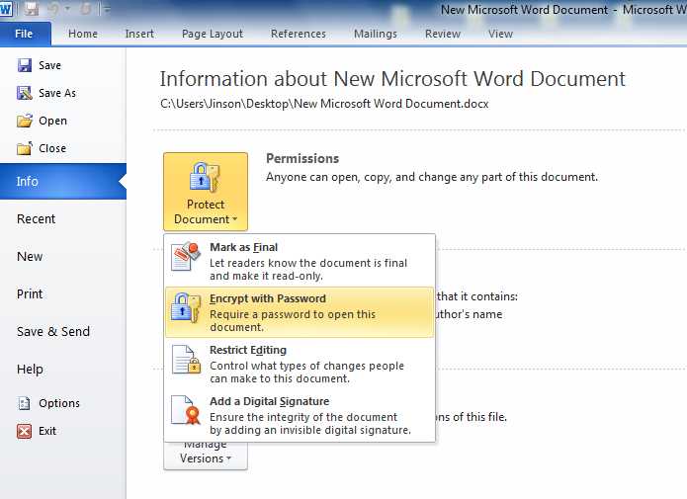Click the Open folder icon
This screenshot has width=687, height=499.
click(25, 121)
